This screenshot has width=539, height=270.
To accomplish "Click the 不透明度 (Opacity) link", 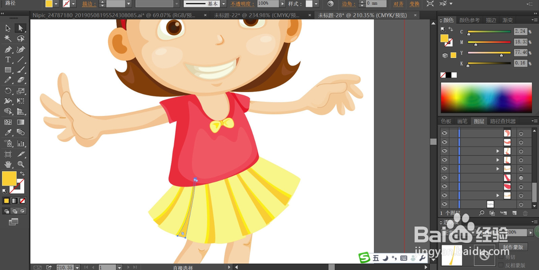I will tap(243, 4).
